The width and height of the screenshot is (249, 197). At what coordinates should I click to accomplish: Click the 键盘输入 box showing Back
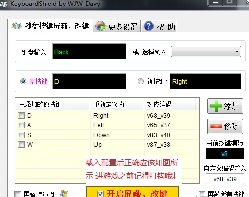pyautogui.click(x=89, y=52)
